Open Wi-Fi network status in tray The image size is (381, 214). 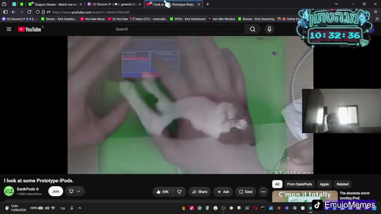(53, 208)
